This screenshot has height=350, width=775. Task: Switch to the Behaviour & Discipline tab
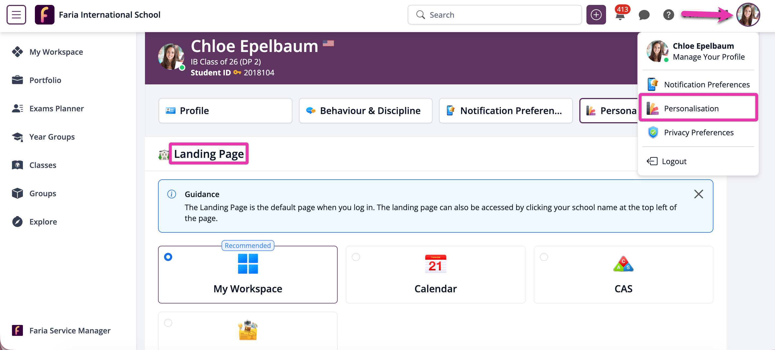(365, 110)
